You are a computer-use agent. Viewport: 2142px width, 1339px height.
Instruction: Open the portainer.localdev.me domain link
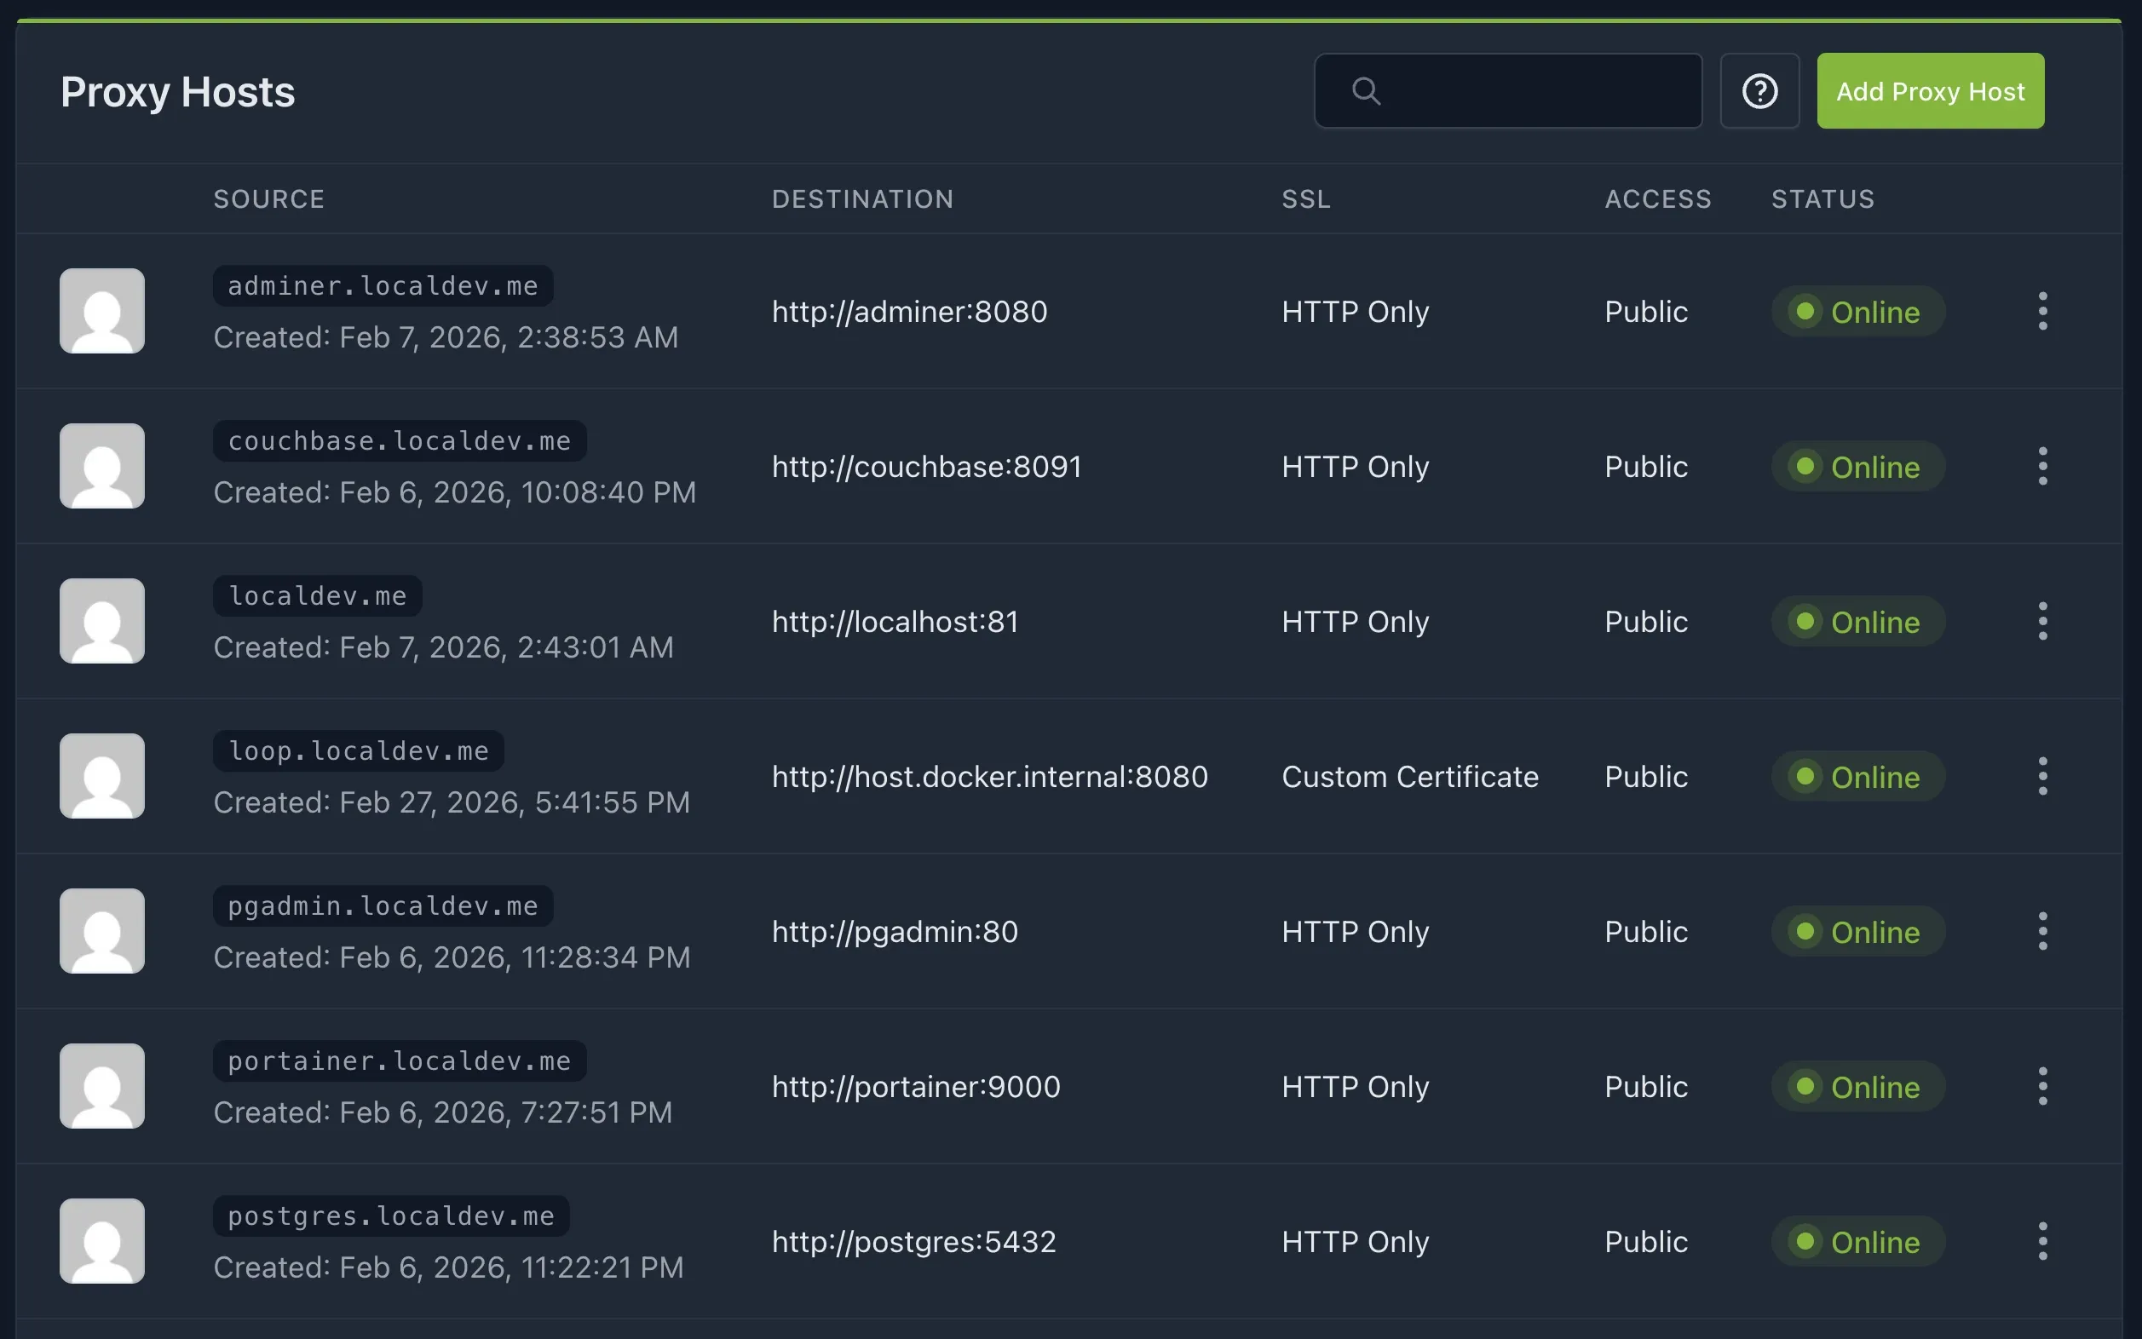(x=400, y=1061)
